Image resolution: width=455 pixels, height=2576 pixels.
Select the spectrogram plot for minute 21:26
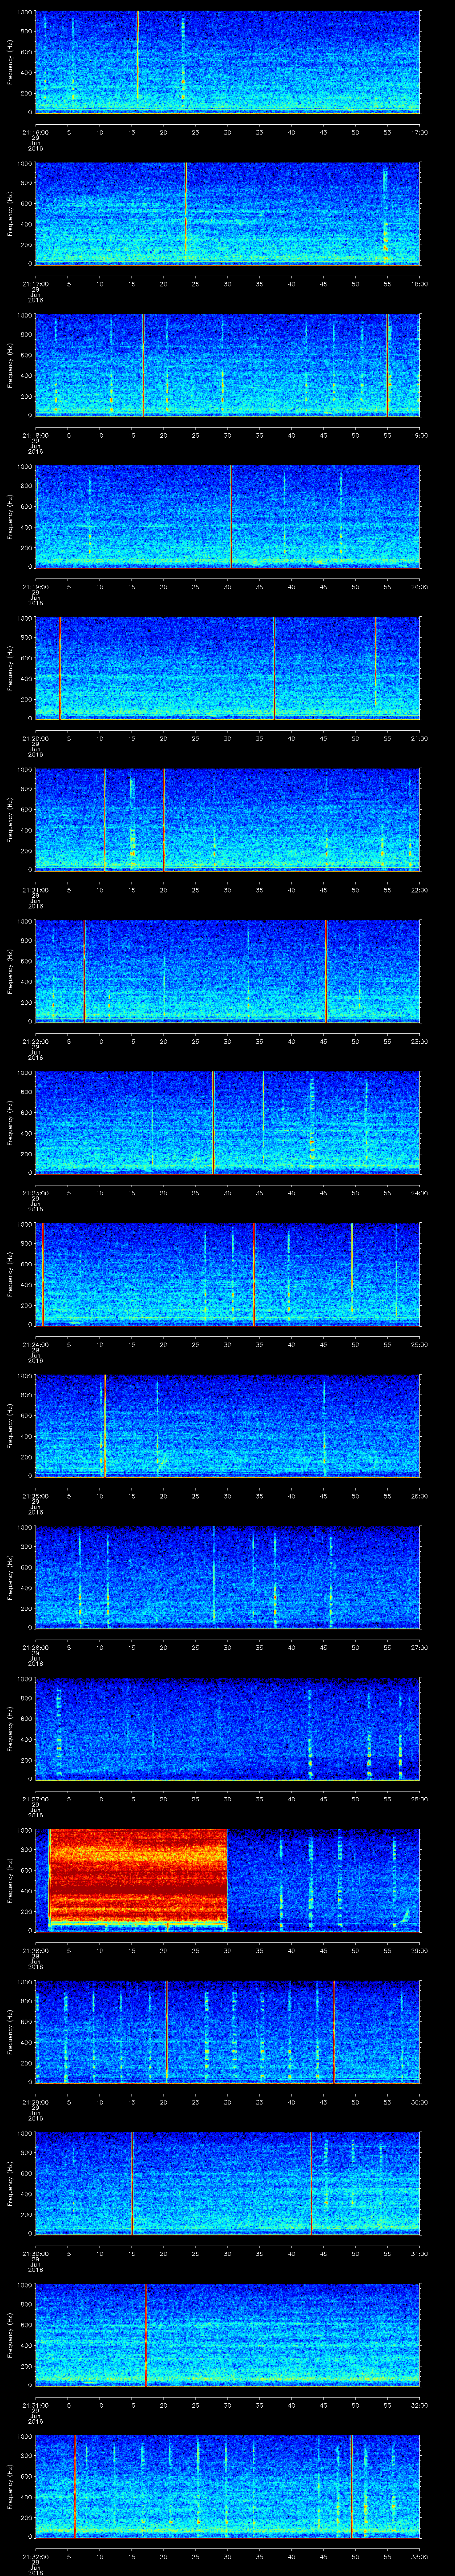(x=227, y=1576)
